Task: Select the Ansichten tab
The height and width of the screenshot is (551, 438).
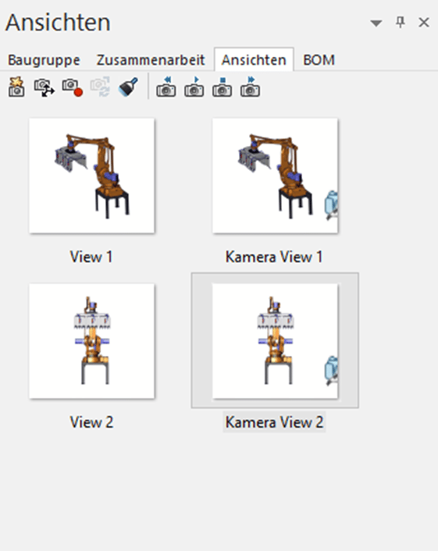Action: [254, 60]
